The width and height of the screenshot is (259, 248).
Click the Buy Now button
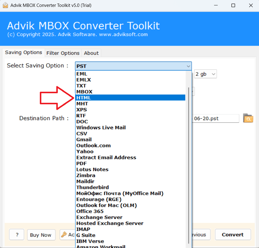[x=41, y=235]
